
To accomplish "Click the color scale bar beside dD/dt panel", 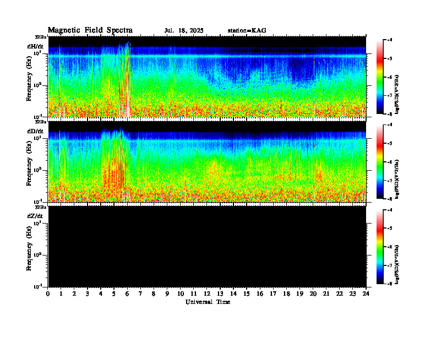I will coord(379,161).
